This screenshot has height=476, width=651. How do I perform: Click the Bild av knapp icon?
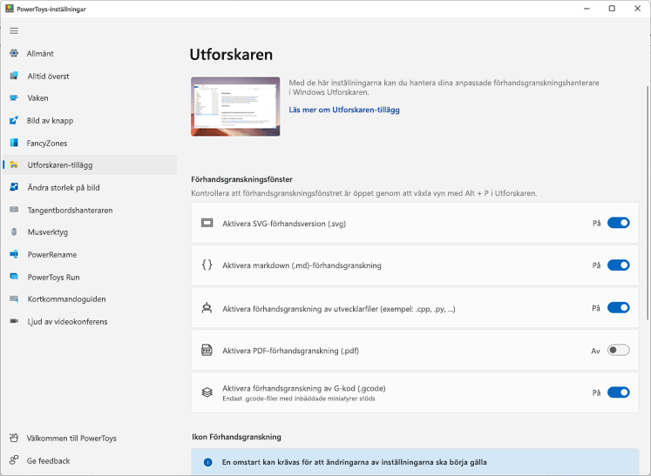(x=14, y=120)
